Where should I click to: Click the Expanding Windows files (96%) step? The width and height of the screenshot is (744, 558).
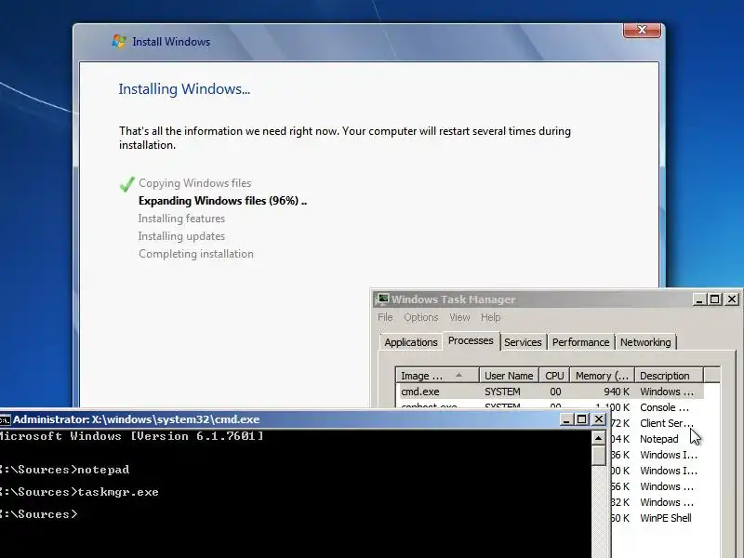[222, 201]
